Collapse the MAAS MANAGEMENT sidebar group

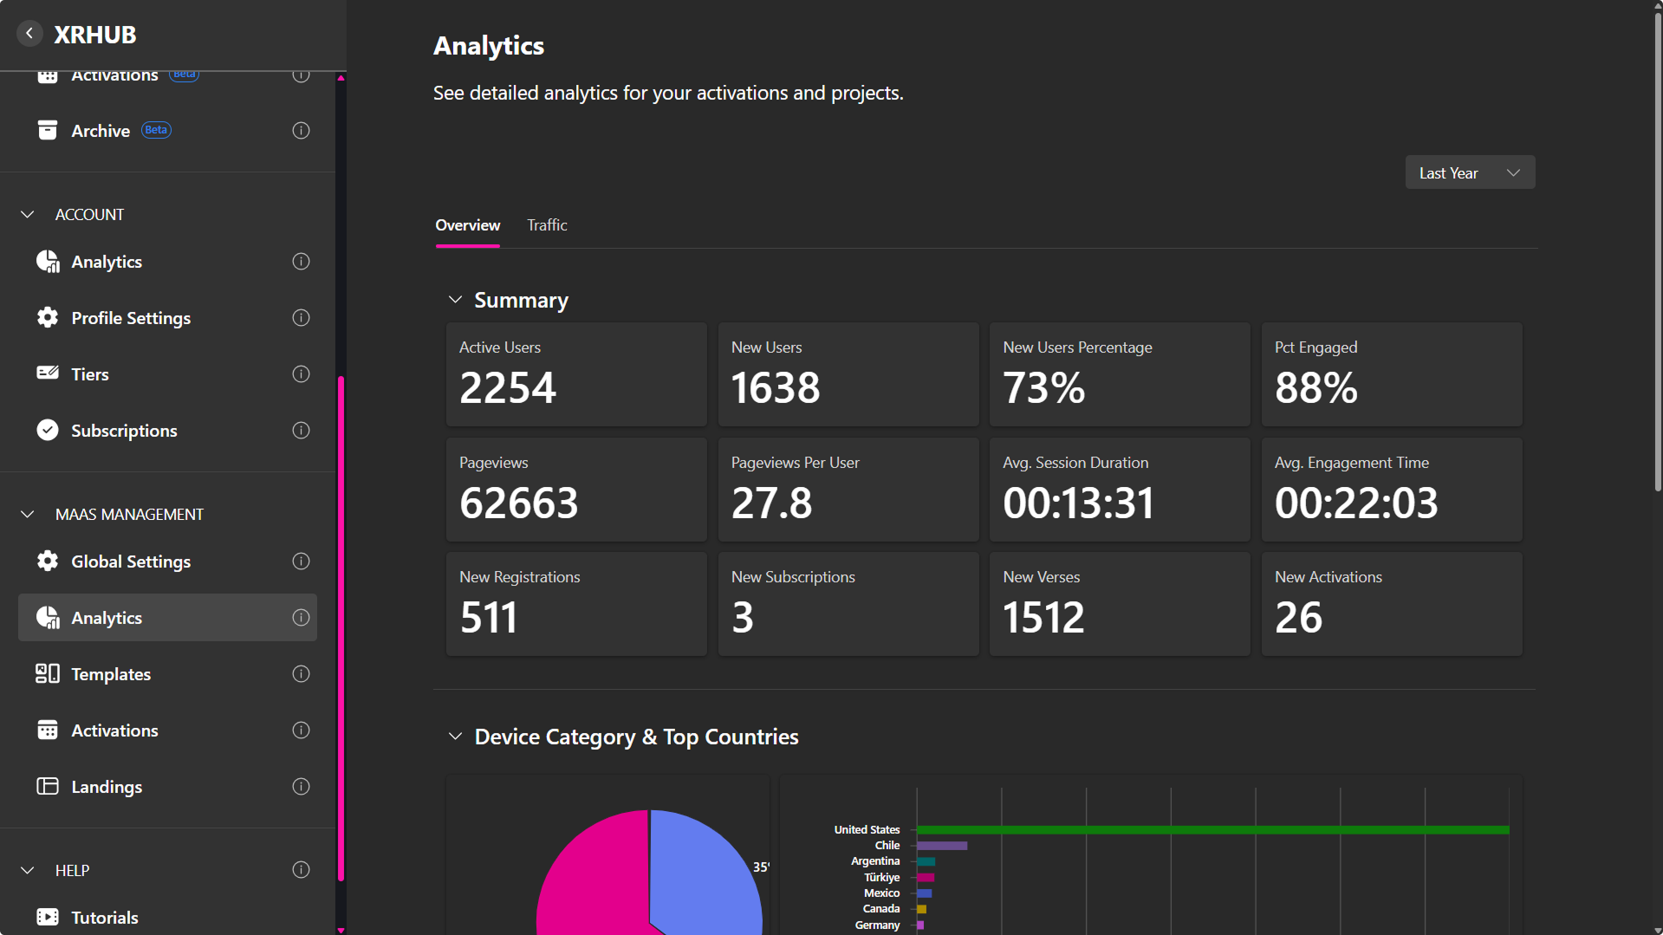tap(28, 515)
